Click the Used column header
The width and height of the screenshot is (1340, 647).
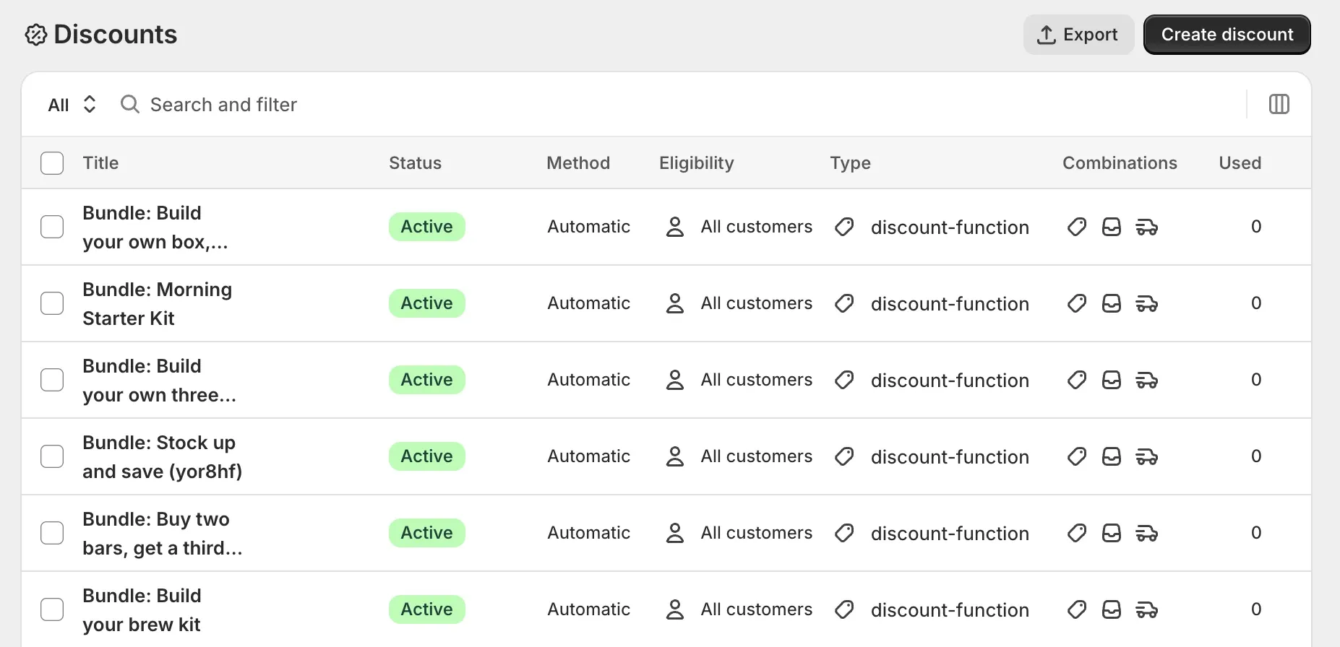[1240, 163]
